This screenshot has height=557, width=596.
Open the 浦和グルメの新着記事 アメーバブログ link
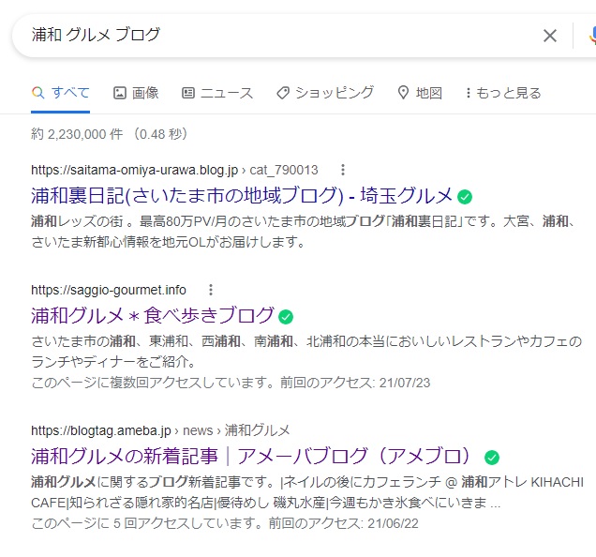[252, 456]
